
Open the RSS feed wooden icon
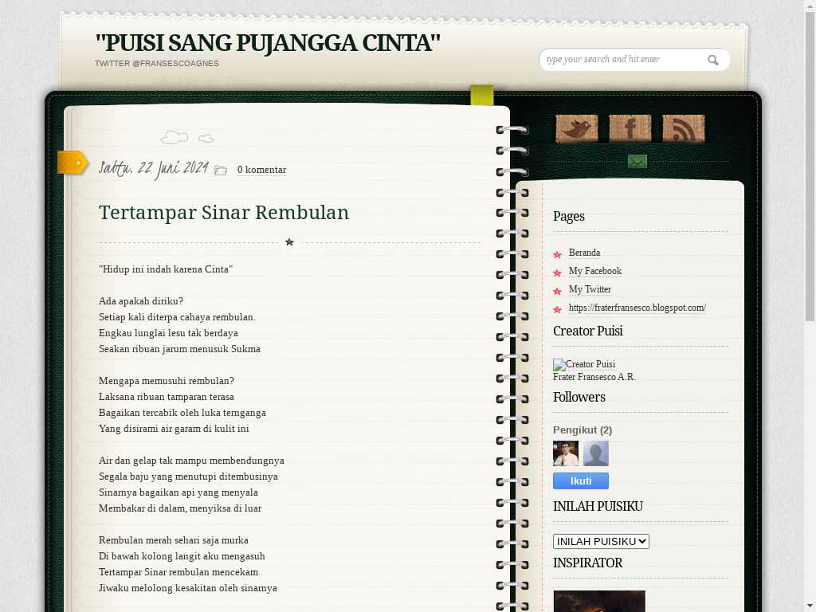tap(683, 128)
